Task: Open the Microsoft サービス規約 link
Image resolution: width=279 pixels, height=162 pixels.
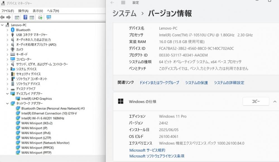Action: pos(147,150)
